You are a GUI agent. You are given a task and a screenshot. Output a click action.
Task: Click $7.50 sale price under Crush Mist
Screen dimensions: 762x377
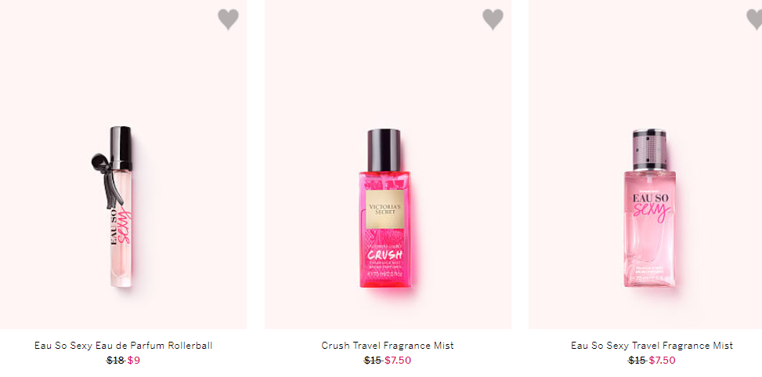398,361
